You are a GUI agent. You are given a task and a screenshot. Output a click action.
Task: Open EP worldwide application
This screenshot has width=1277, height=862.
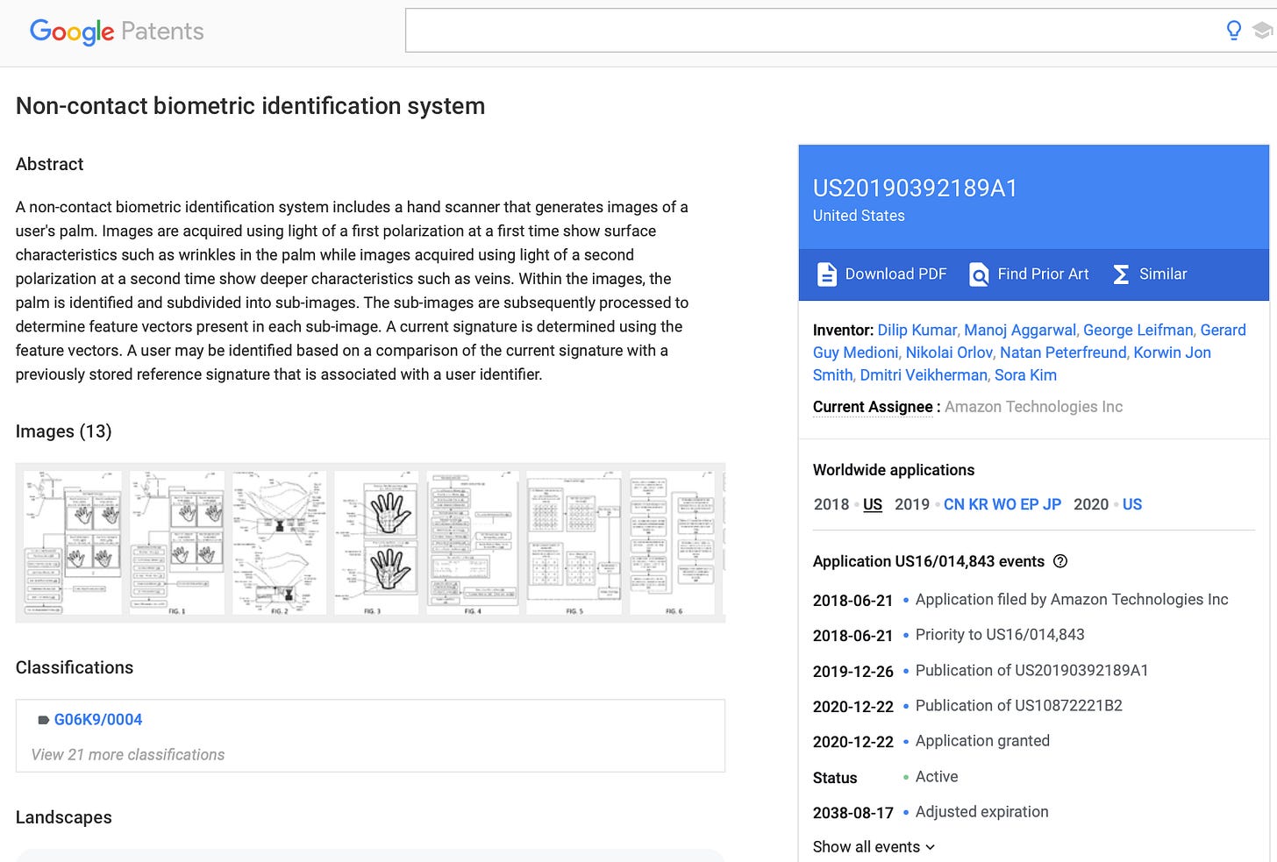[x=1030, y=505]
